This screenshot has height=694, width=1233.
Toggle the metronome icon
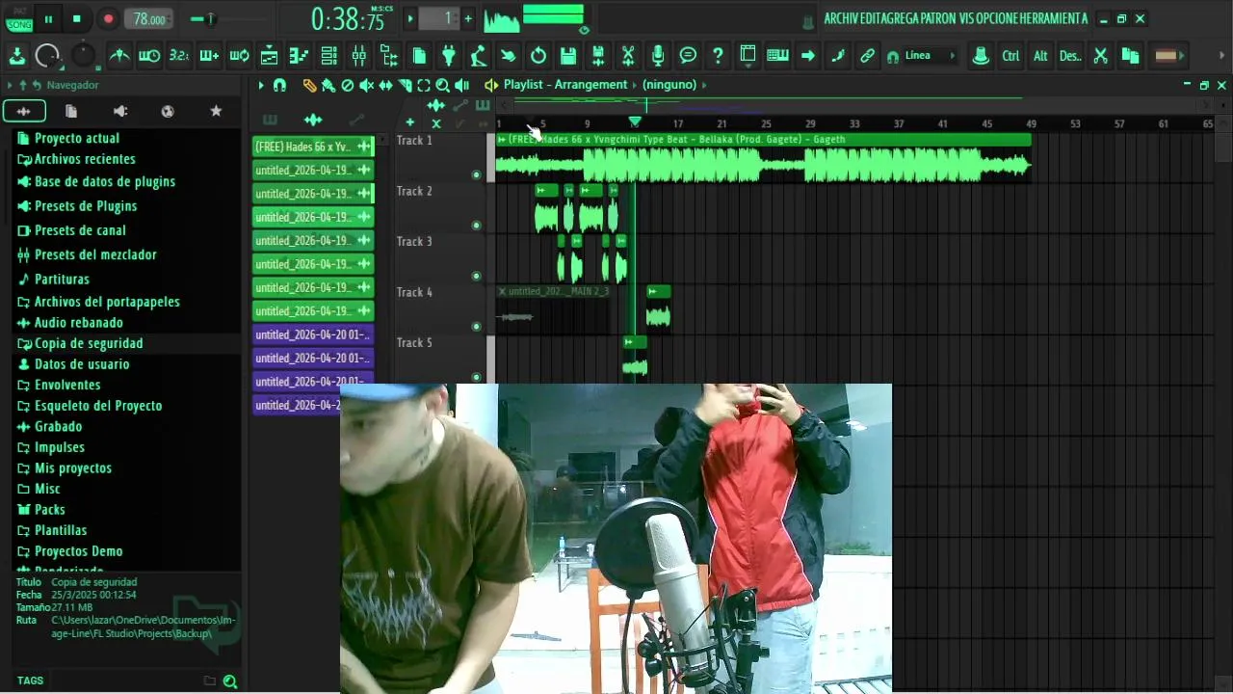[x=119, y=56]
